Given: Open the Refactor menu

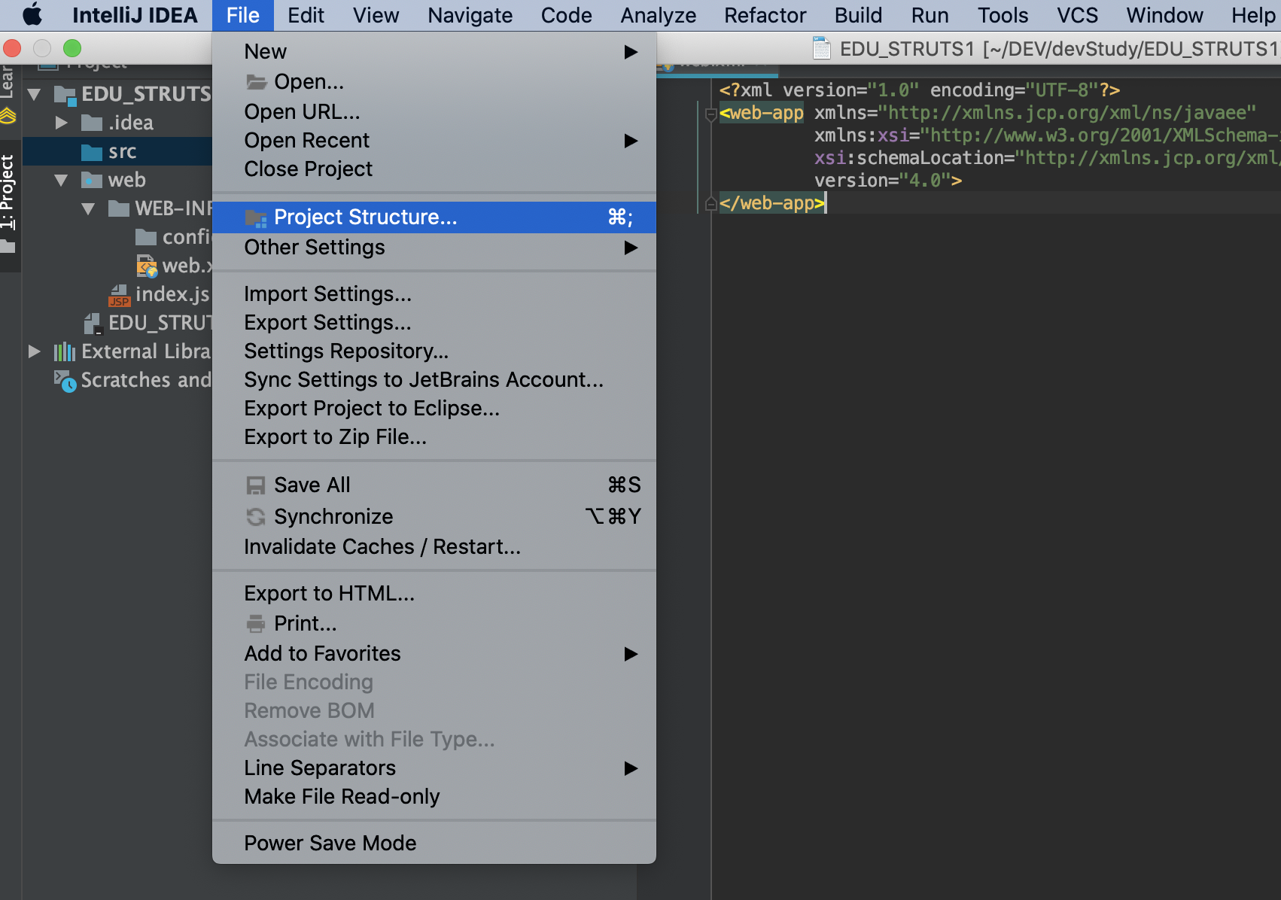Looking at the screenshot, I should [x=765, y=15].
